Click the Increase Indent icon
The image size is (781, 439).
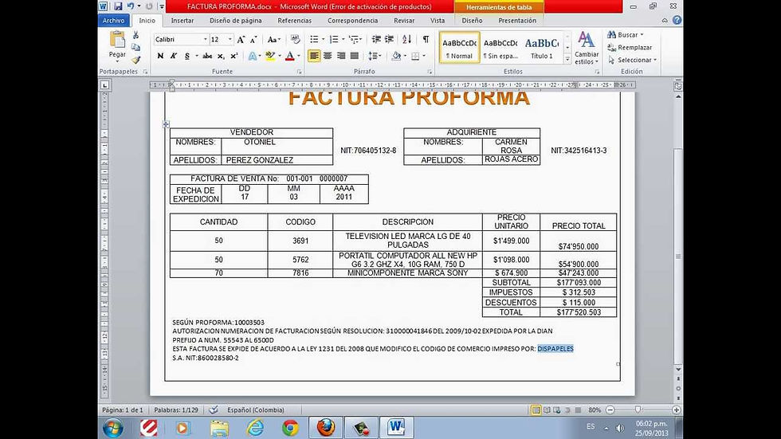click(x=390, y=39)
